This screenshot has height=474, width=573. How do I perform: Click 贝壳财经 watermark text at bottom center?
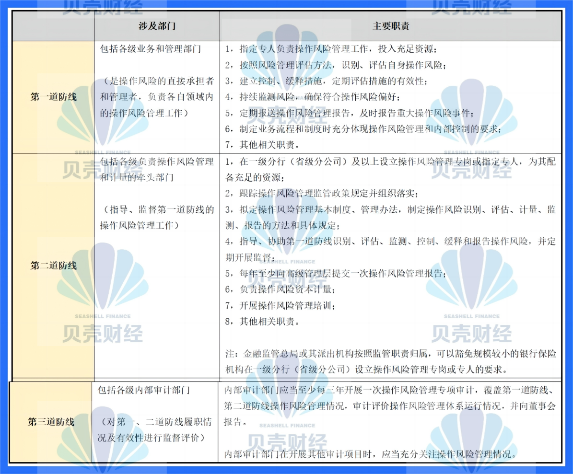point(287,442)
